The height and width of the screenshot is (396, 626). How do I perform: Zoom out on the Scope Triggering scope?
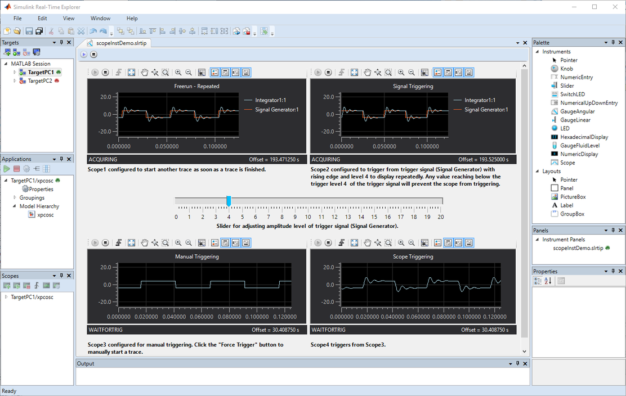[411, 242]
